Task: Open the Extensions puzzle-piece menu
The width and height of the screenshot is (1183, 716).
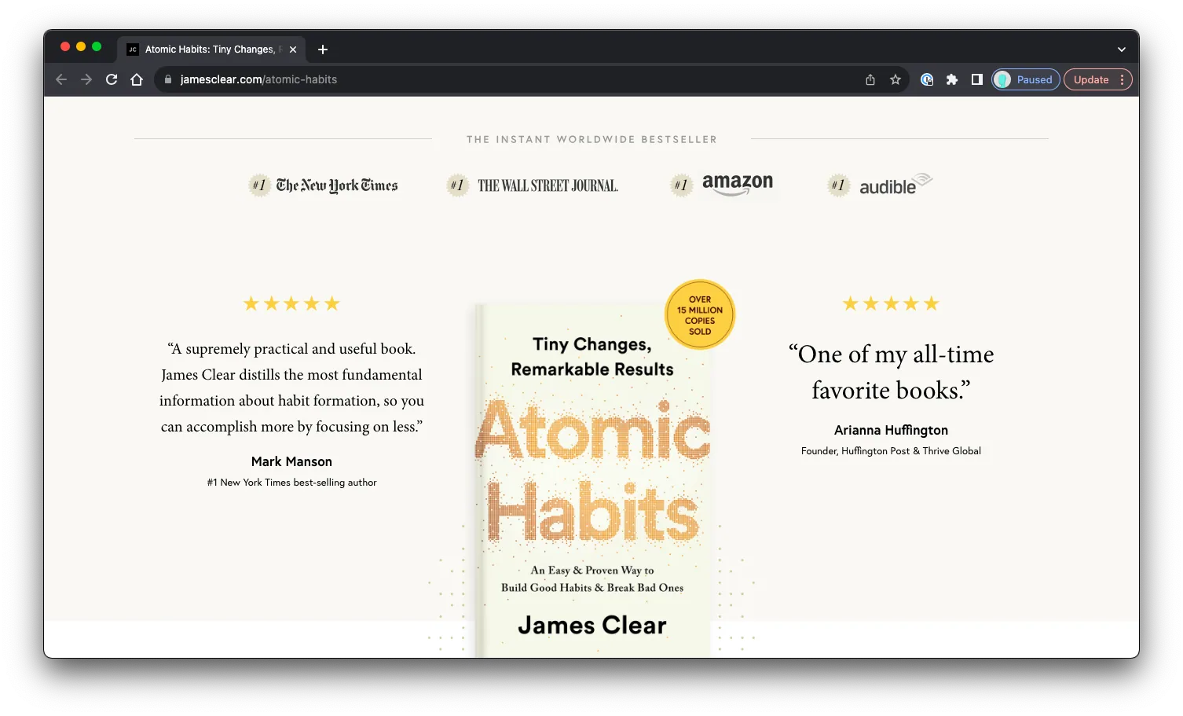Action: point(952,79)
